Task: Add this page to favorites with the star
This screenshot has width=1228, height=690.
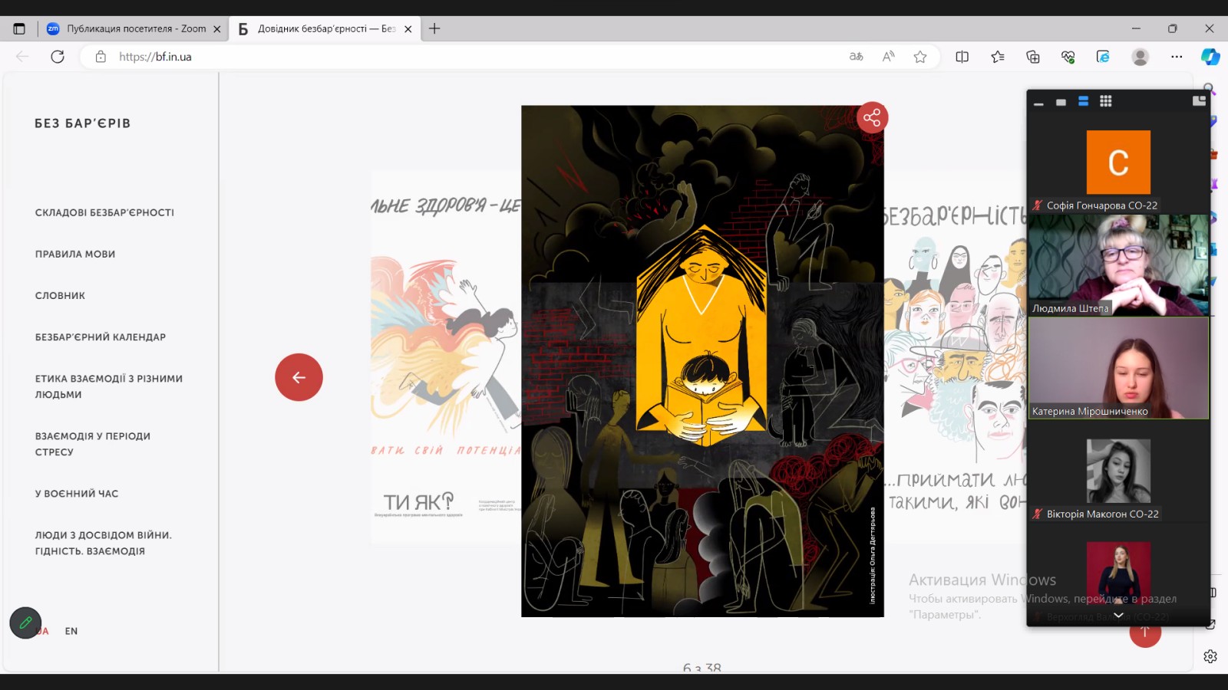Action: [920, 57]
